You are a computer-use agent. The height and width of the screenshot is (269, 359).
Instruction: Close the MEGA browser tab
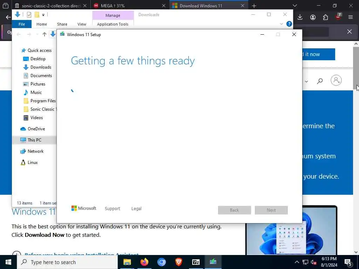point(164,6)
